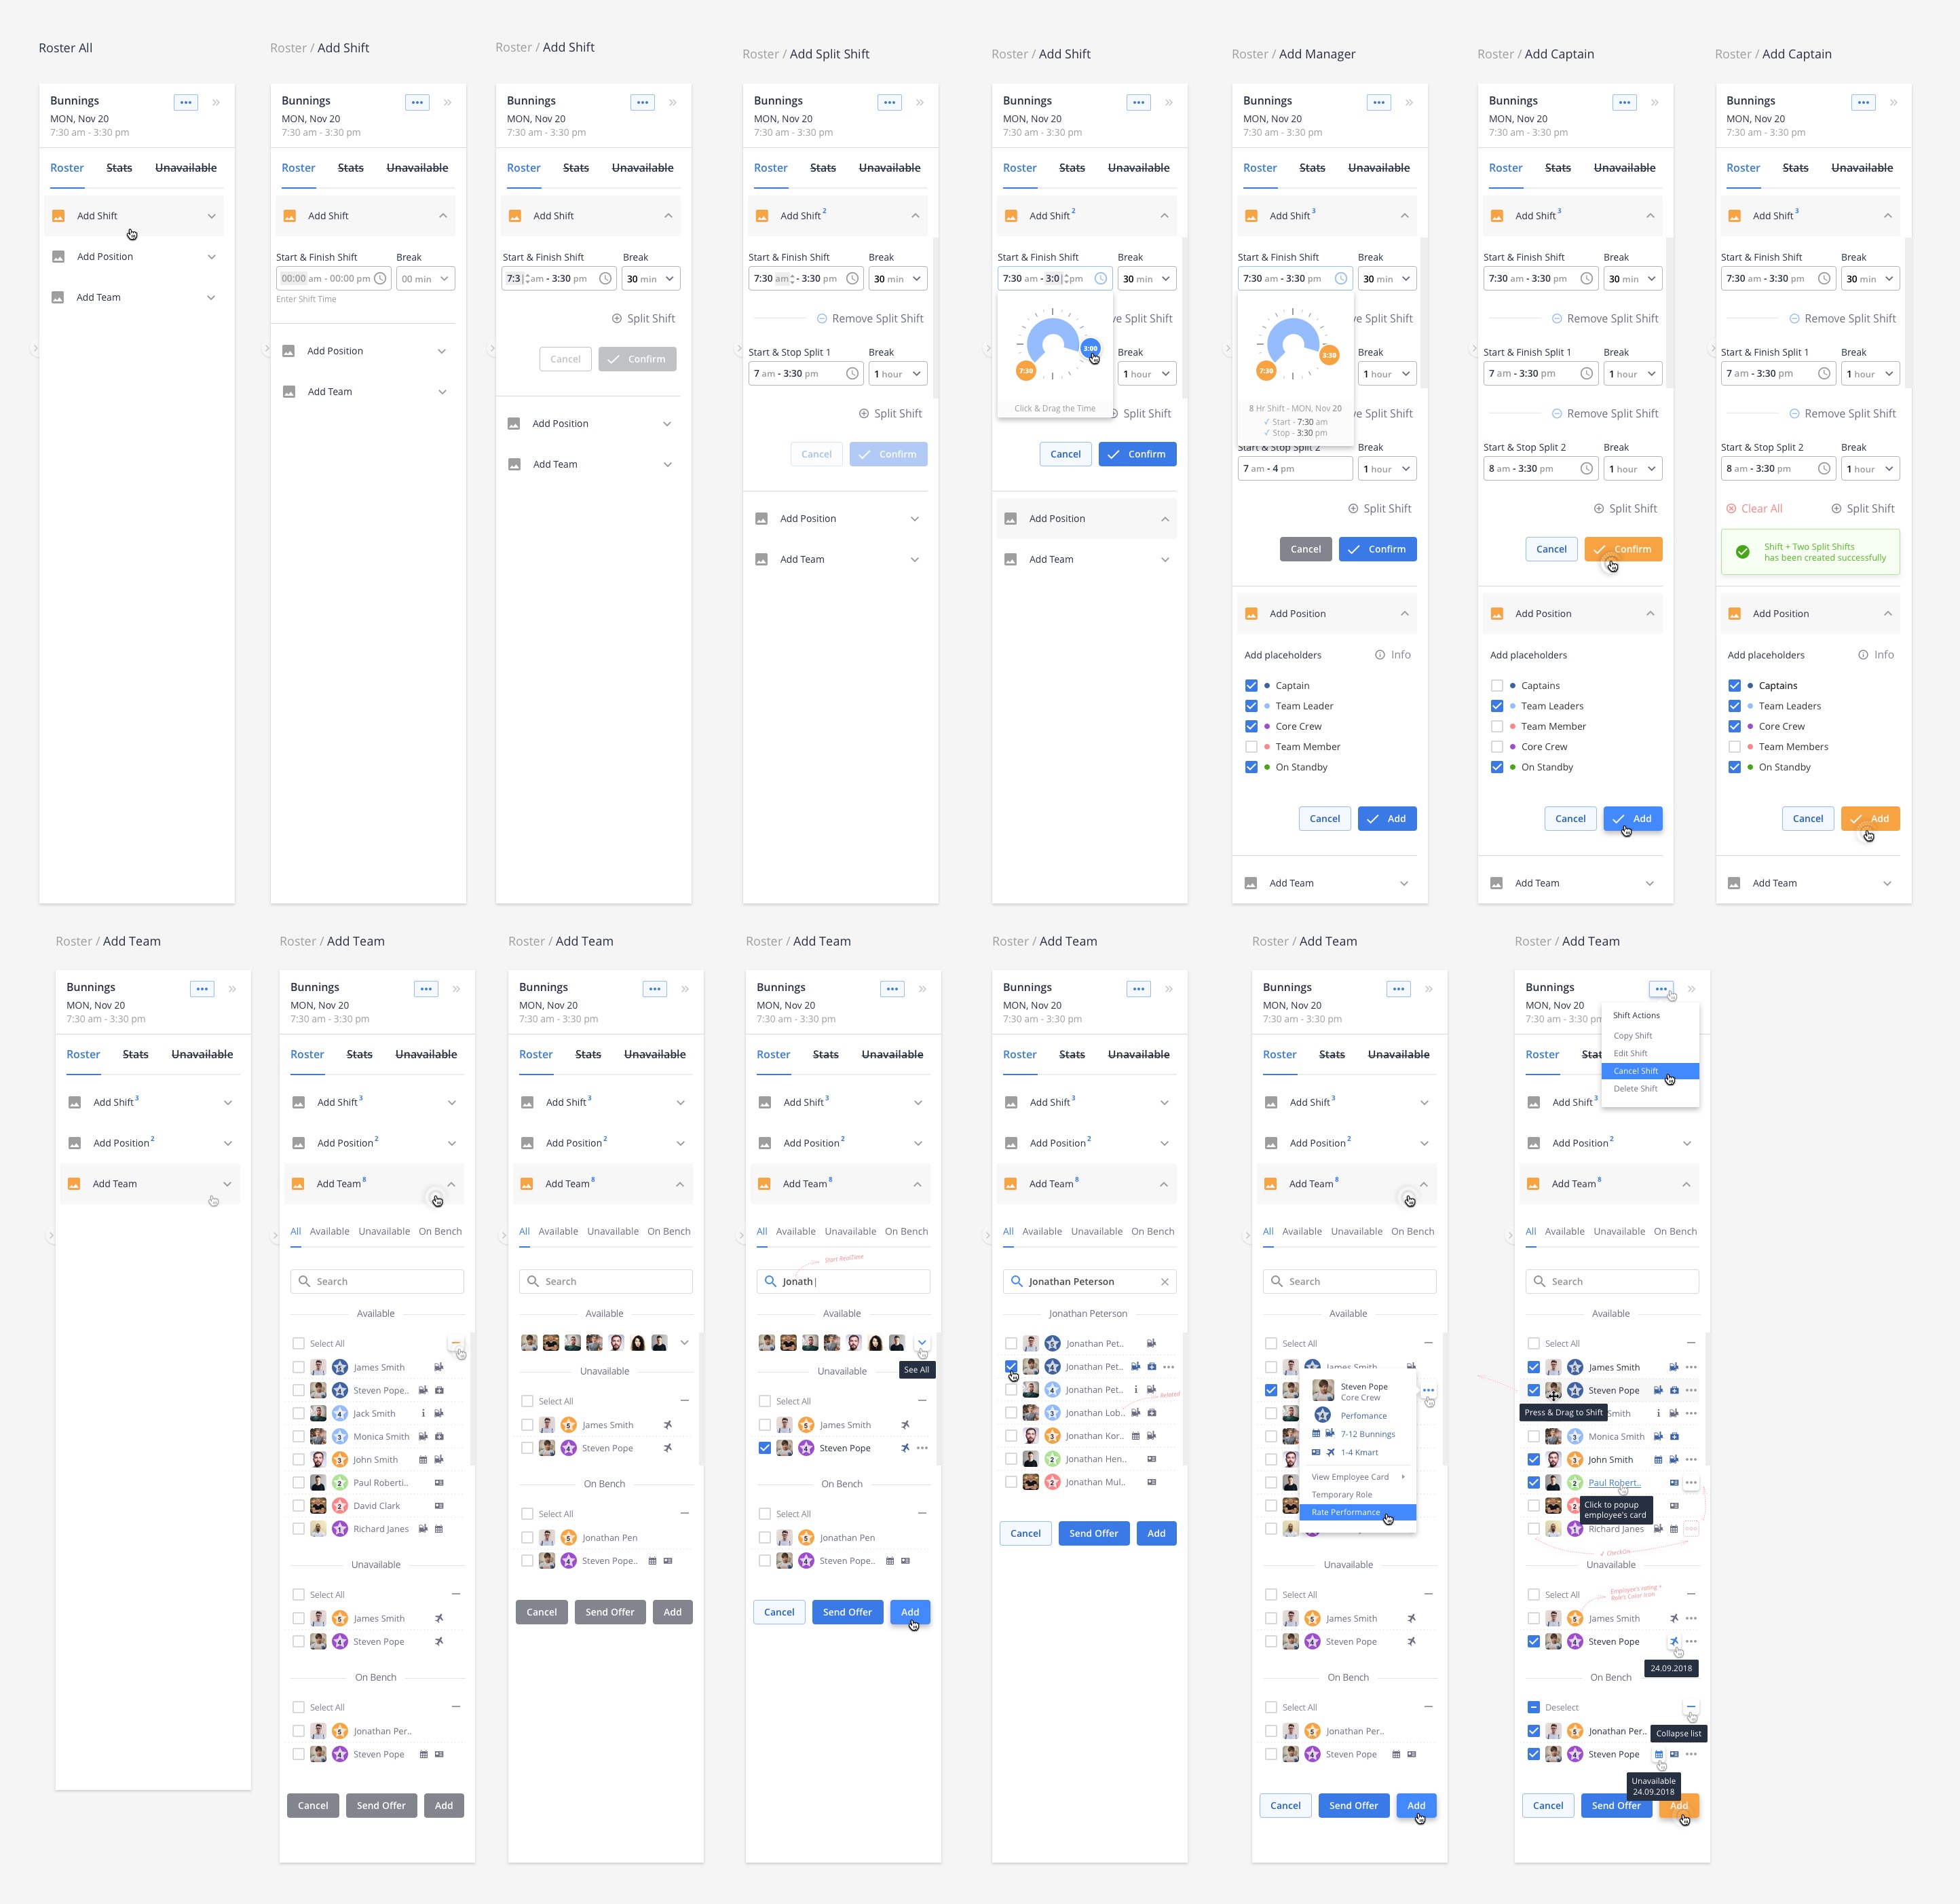Click the magnifier icon in the Jonath search field
Viewport: 1960px width, 1904px height.
770,1281
